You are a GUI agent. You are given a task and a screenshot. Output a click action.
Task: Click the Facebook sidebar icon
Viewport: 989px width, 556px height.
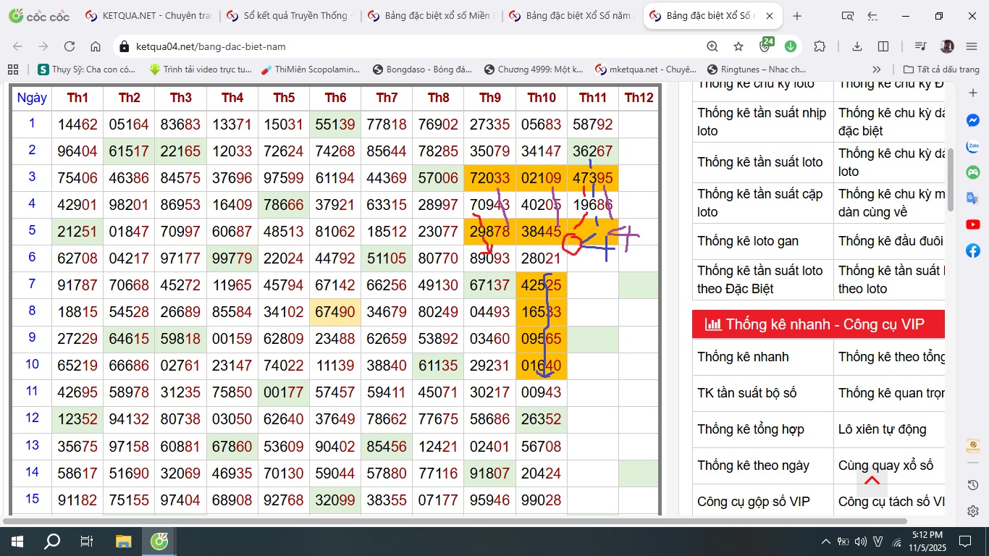point(973,250)
